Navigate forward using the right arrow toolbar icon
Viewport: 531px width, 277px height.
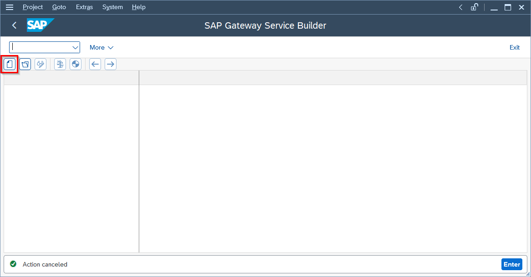tap(110, 64)
